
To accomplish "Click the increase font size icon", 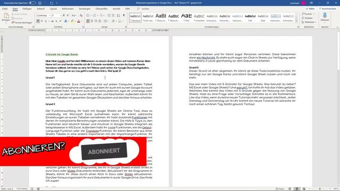I will coord(64,15).
